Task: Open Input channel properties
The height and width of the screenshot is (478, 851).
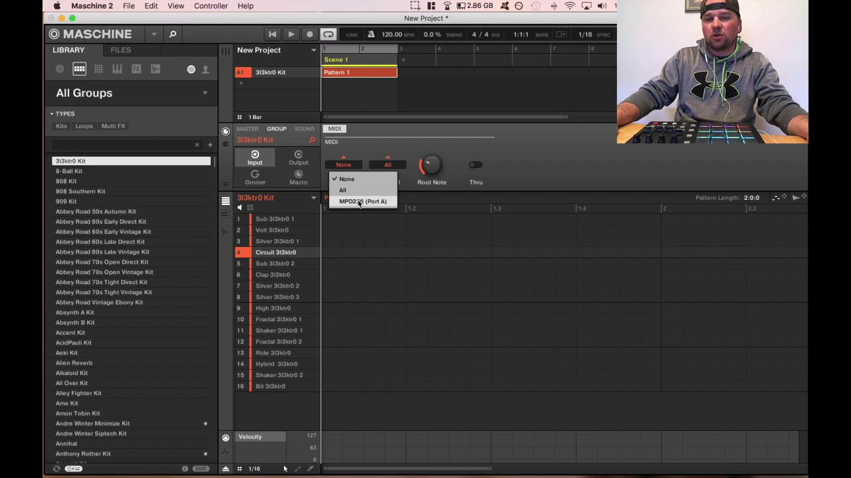Action: [255, 158]
